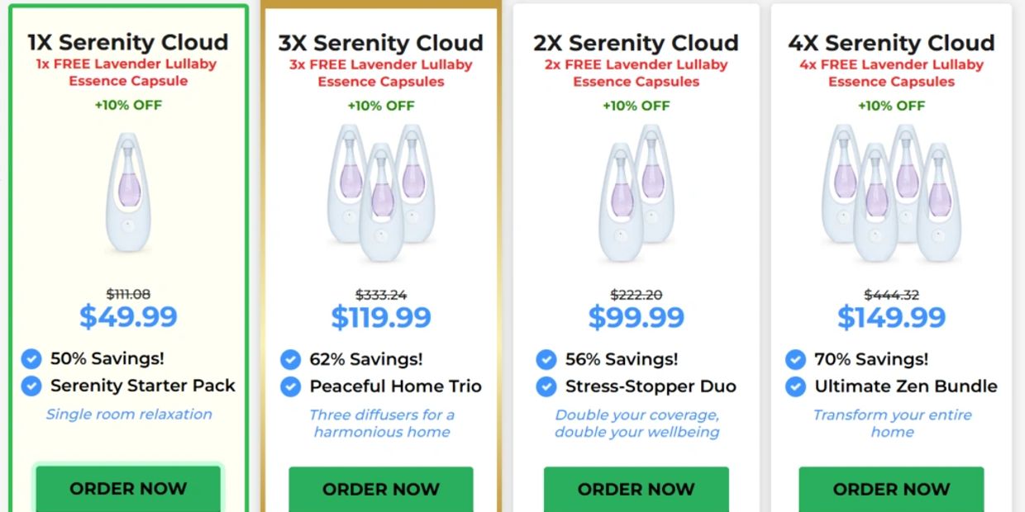1025x512 pixels.
Task: Click checkmark icon beside Serenity Starter Pack
Action: 31,386
